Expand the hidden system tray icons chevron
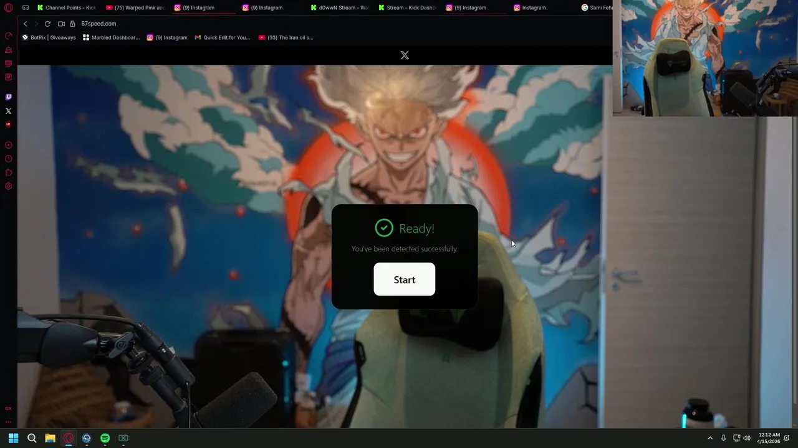The image size is (798, 448). (x=710, y=438)
